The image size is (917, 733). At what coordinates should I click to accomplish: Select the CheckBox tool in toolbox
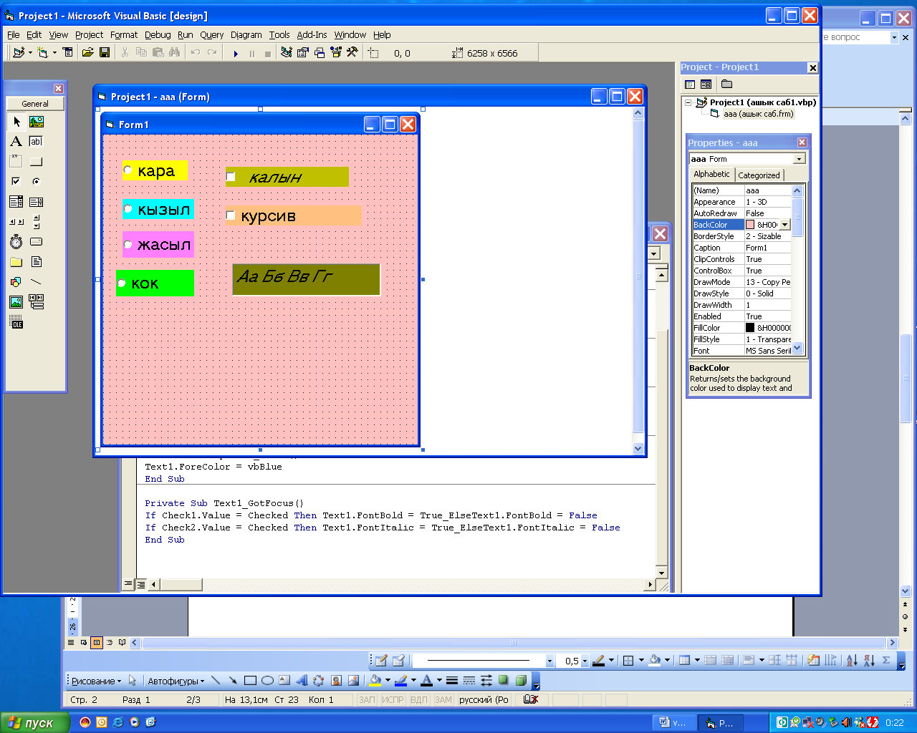pyautogui.click(x=16, y=182)
